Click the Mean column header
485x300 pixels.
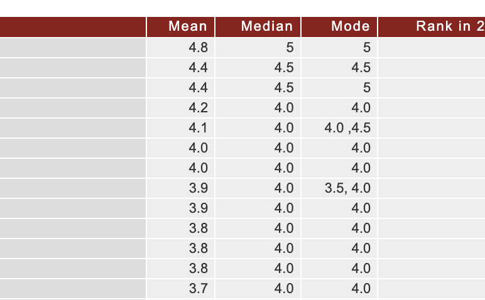coord(187,26)
